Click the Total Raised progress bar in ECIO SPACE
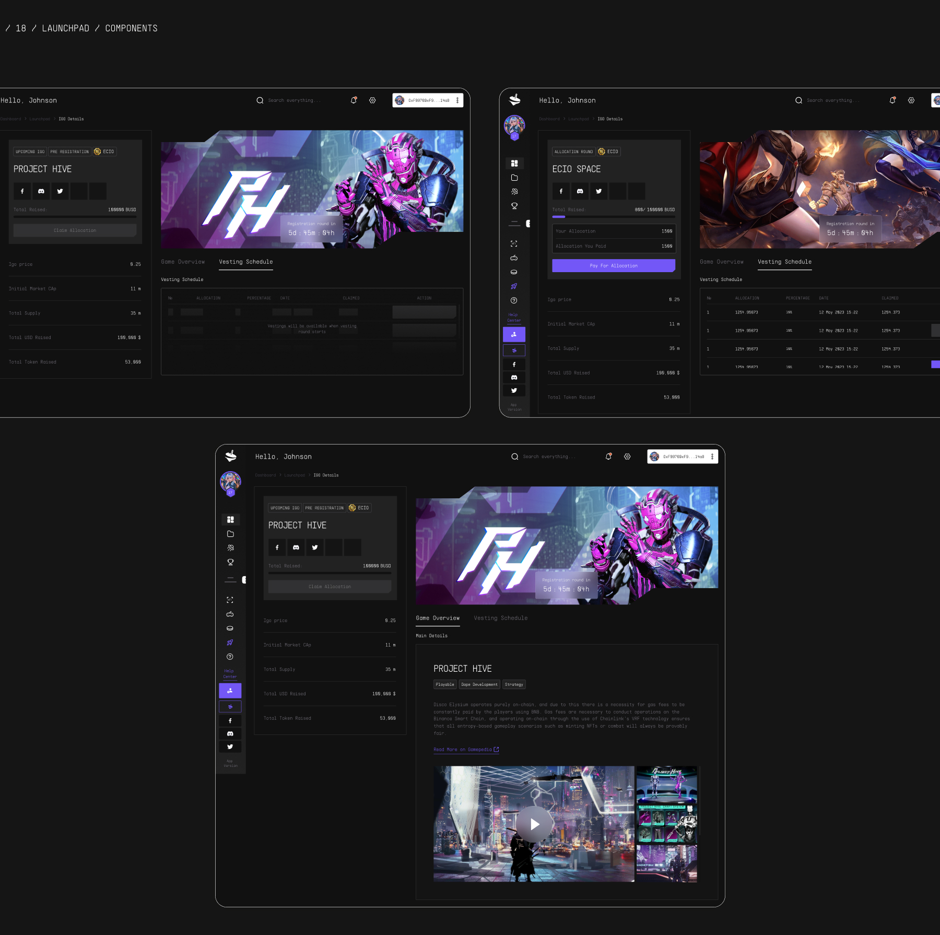This screenshot has height=935, width=940. (614, 217)
